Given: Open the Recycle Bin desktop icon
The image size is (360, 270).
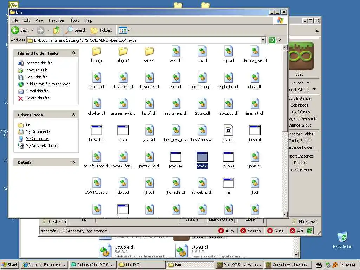Looking at the screenshot, I should (342, 240).
